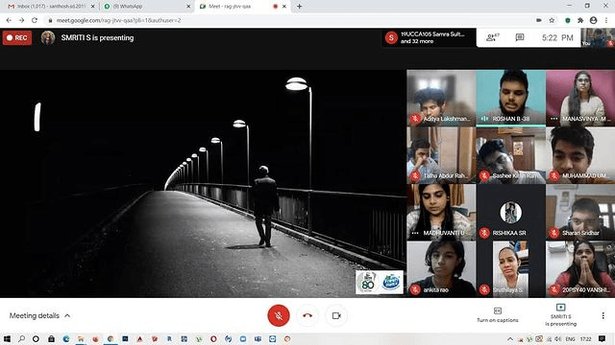Click the Windows Start button
The height and width of the screenshot is (345, 615).
click(x=7, y=338)
